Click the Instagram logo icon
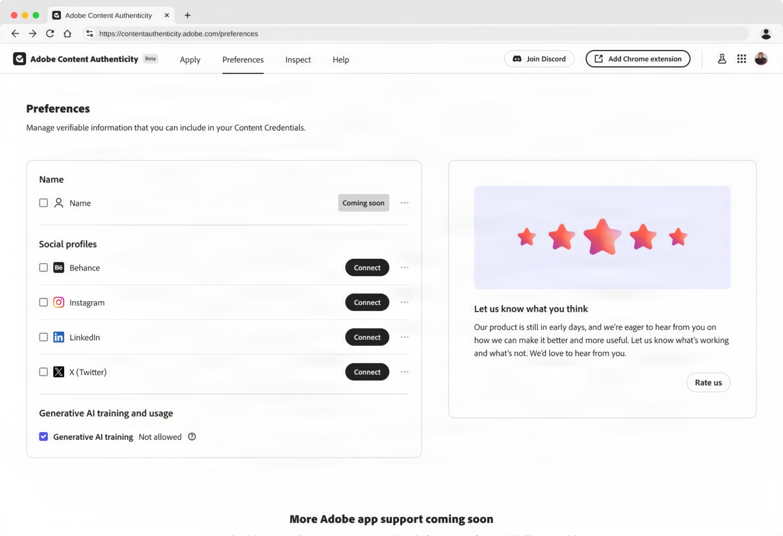 point(59,302)
